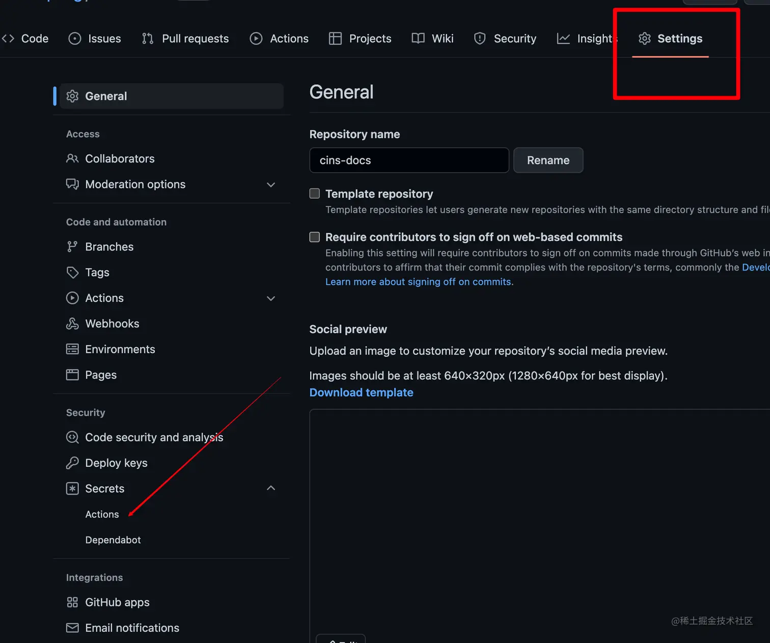Click the Code security and analysis scan icon
Image resolution: width=770 pixels, height=643 pixels.
point(72,437)
